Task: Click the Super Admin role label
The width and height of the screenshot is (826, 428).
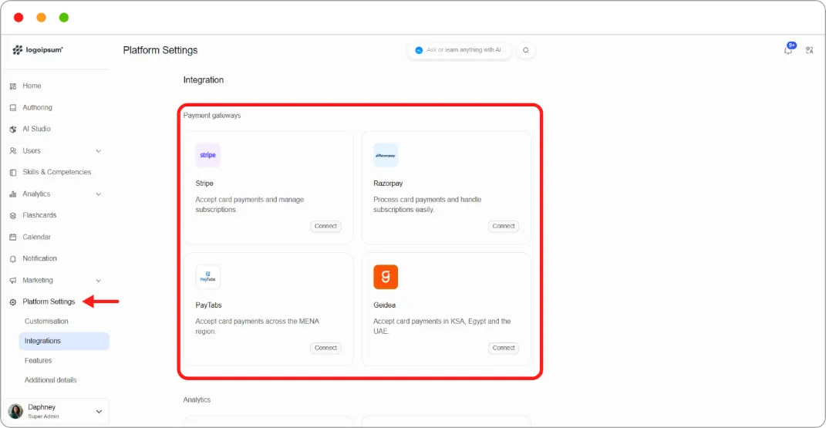Action: (43, 416)
